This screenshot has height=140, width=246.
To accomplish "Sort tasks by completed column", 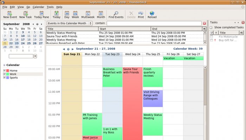I will tap(212, 33).
